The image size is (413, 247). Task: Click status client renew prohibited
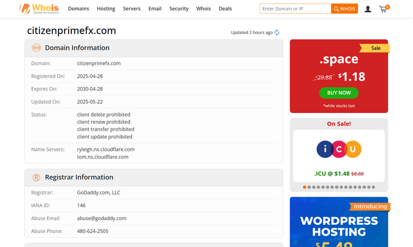point(104,122)
